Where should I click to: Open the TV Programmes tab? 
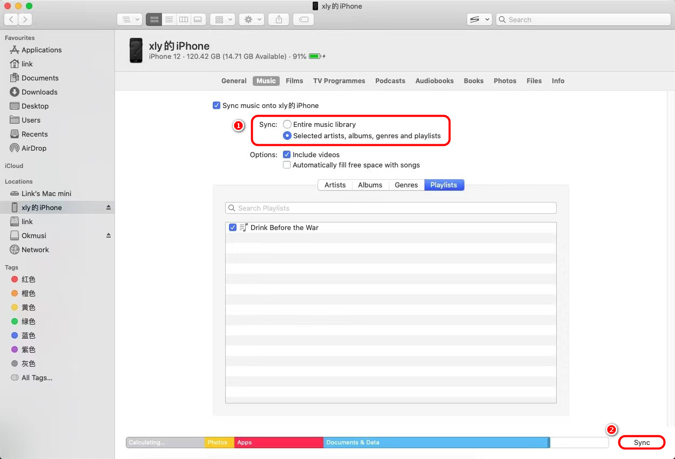click(339, 80)
